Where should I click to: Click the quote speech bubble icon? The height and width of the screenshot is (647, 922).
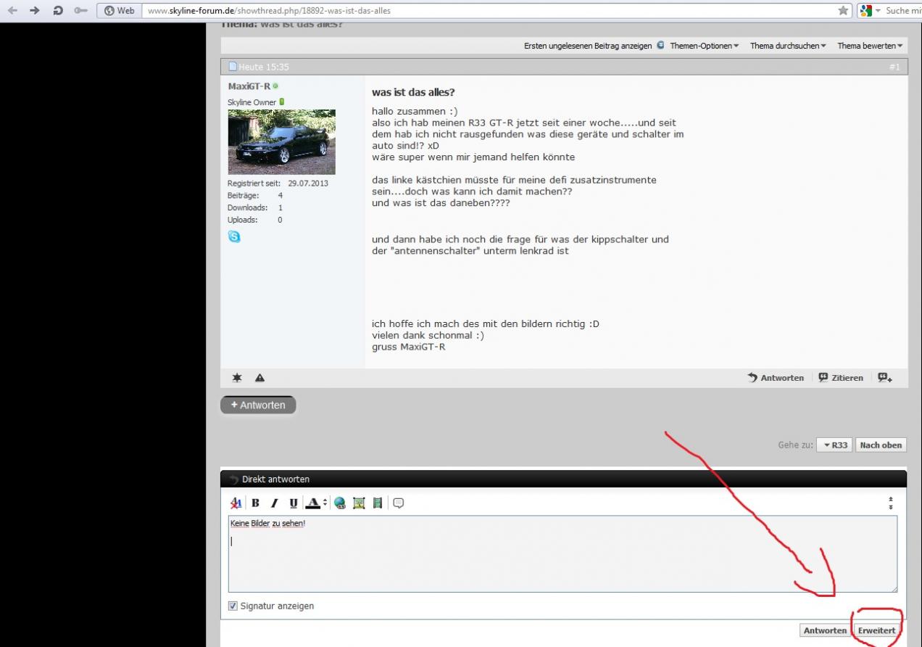click(398, 503)
